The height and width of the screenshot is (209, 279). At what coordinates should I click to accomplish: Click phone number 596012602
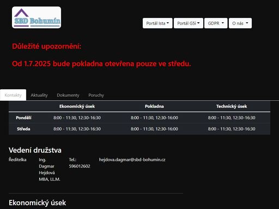pos(80,166)
